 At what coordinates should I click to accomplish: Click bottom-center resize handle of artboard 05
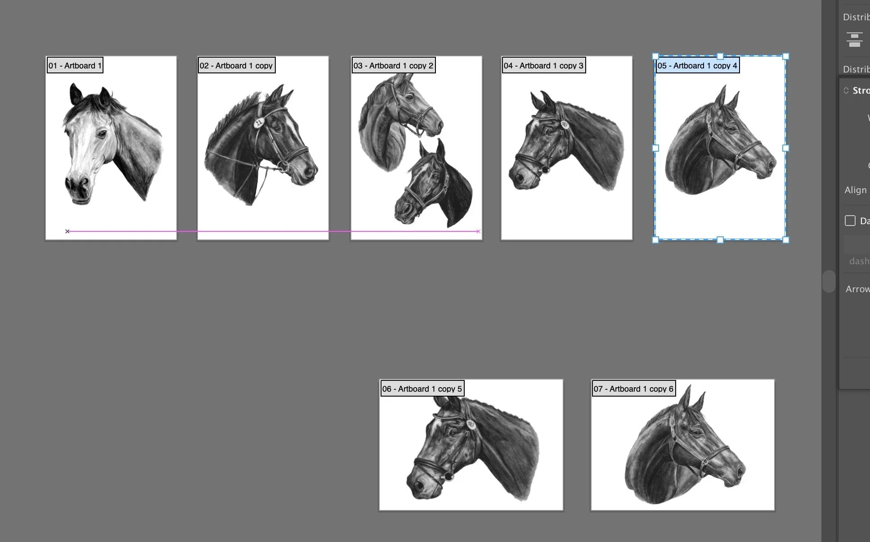(720, 240)
